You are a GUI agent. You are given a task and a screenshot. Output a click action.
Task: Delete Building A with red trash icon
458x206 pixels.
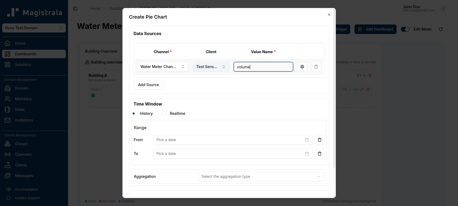[370, 75]
